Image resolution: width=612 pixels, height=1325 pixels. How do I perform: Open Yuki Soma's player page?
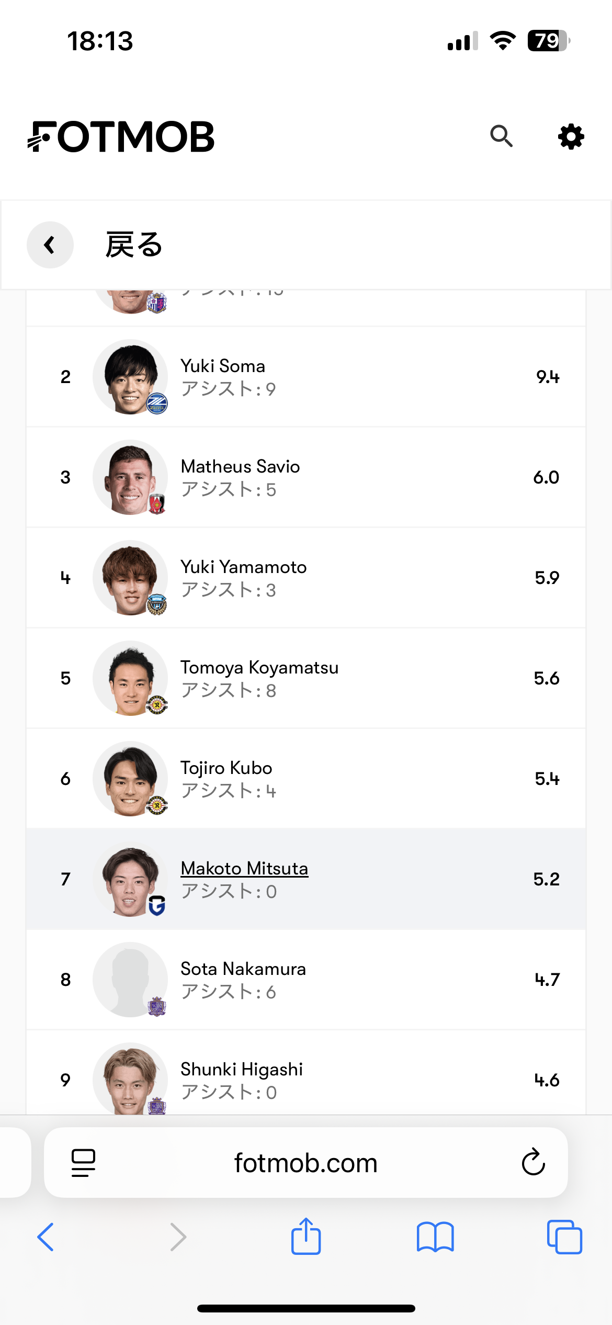point(223,366)
